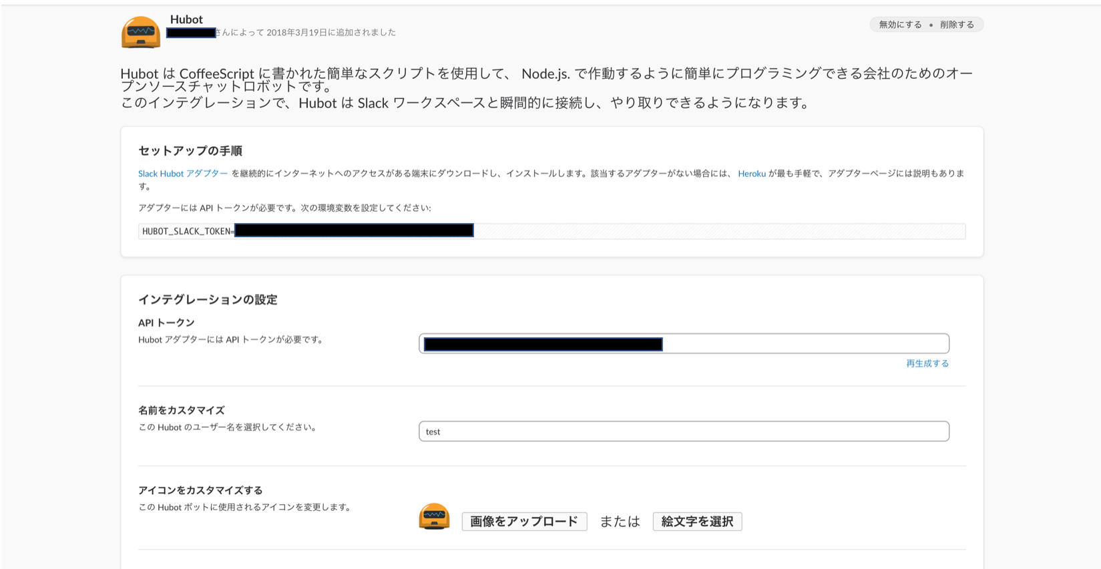Select the HUBOT_SLACK_TOKEN environment variable field

pyautogui.click(x=552, y=231)
